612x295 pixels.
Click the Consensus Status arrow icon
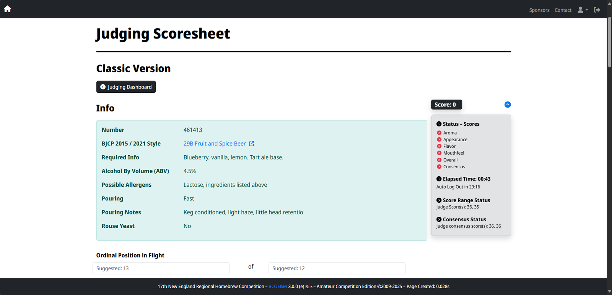click(x=439, y=219)
